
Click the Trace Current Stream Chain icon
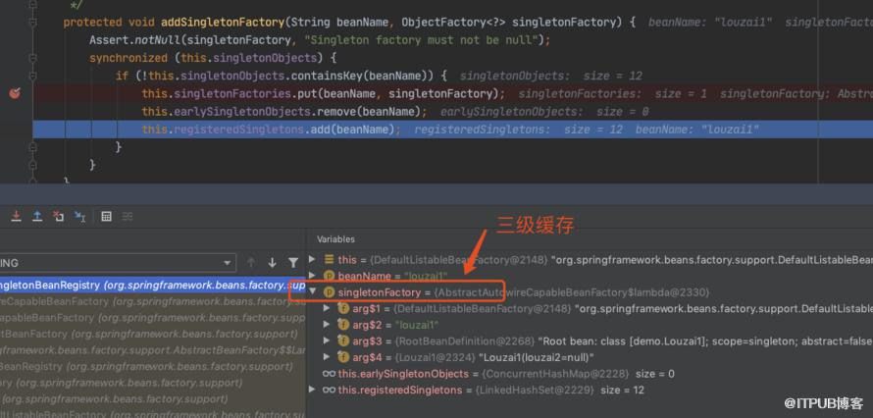tap(128, 217)
